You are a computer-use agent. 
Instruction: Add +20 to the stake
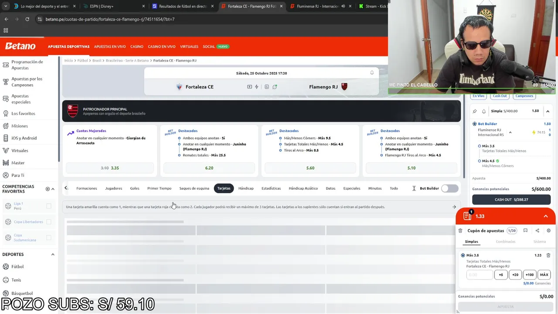[x=515, y=275]
